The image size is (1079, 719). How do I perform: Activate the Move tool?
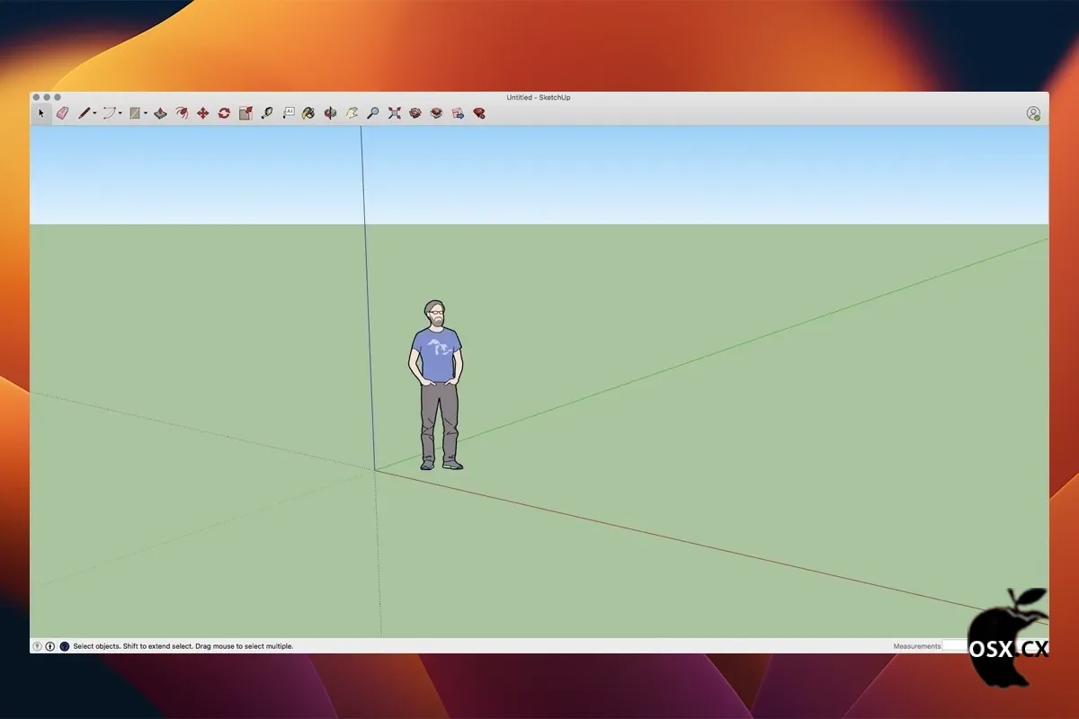(x=202, y=113)
